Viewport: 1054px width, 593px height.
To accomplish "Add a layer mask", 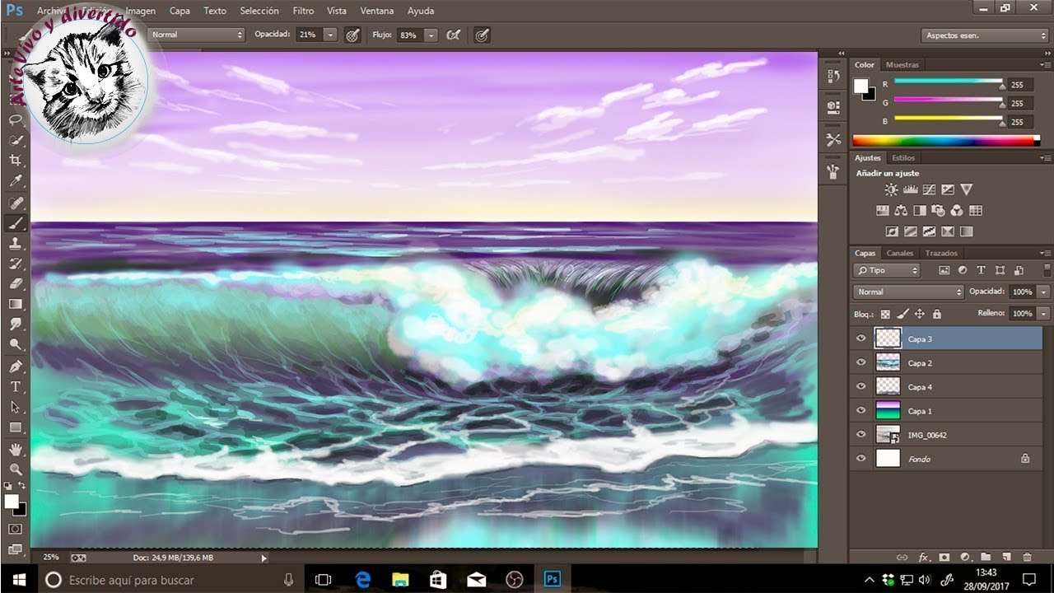I will (944, 558).
